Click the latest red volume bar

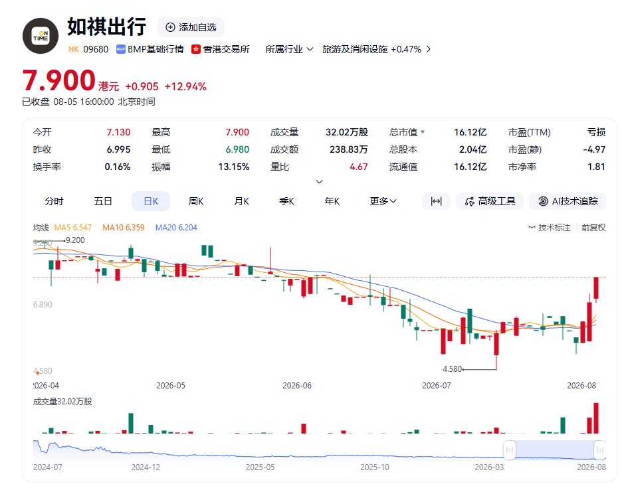tap(596, 418)
